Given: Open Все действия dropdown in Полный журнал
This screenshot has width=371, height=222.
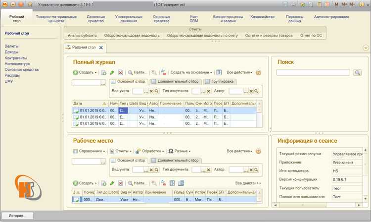Looking at the screenshot, I should 239,72.
